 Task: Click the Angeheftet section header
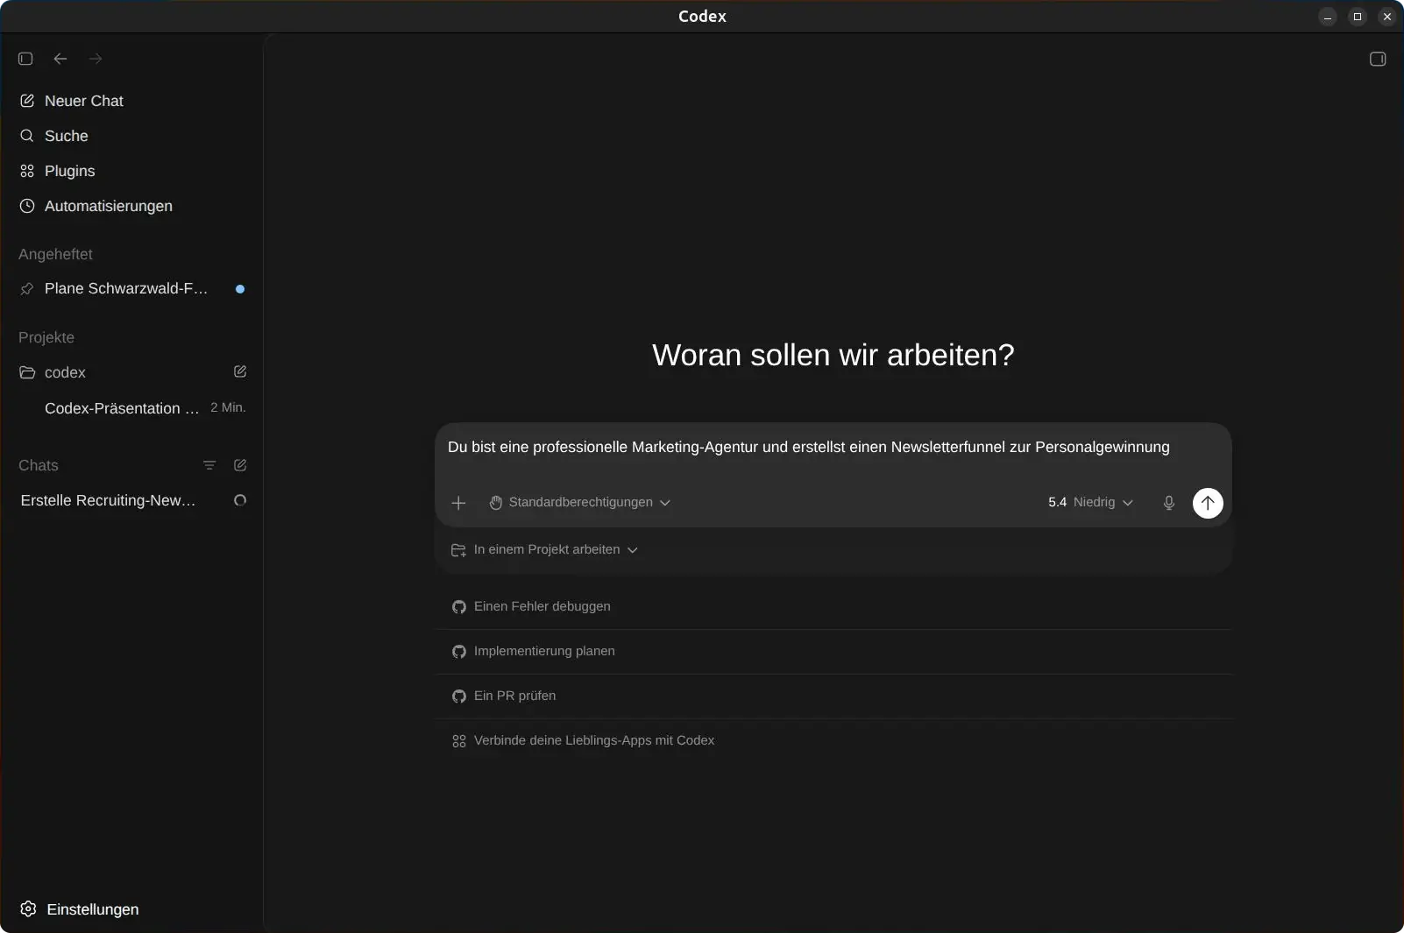pos(55,254)
